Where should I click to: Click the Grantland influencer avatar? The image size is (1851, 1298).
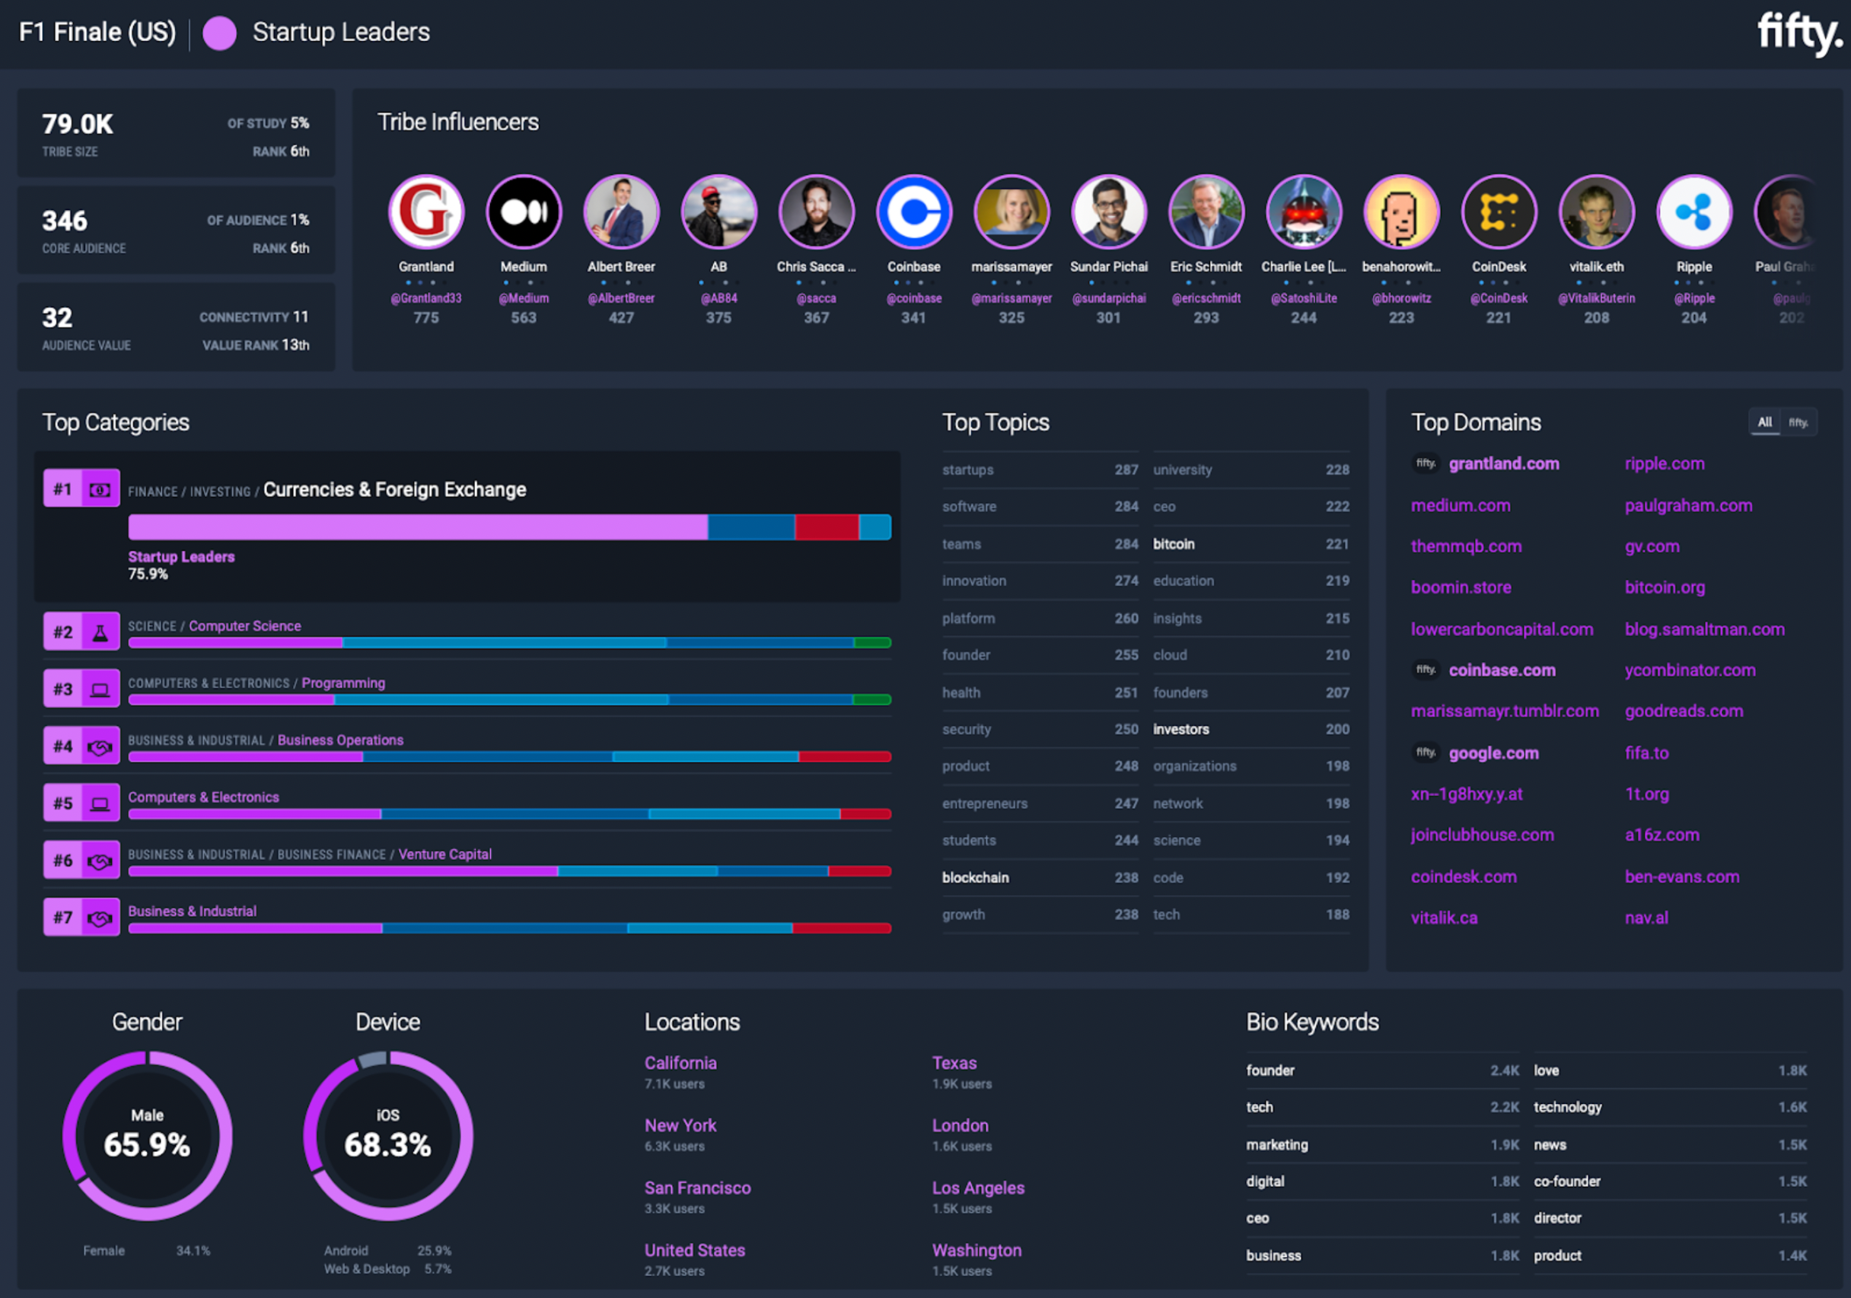(x=425, y=212)
